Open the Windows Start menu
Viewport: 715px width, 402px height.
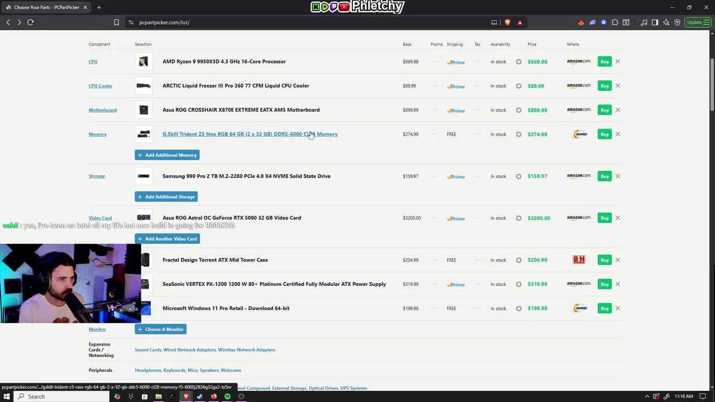(7, 396)
